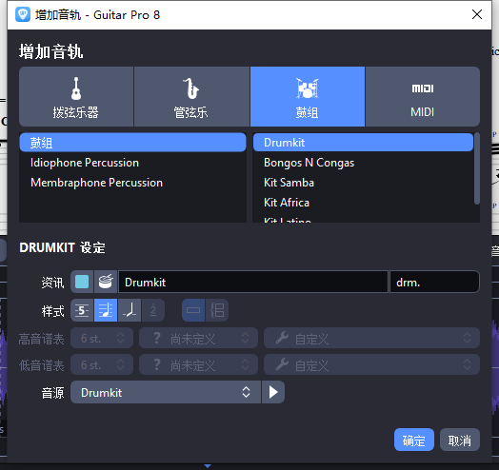Open 高音谱表 自定义 dropdown
This screenshot has height=470, width=499.
point(371,338)
